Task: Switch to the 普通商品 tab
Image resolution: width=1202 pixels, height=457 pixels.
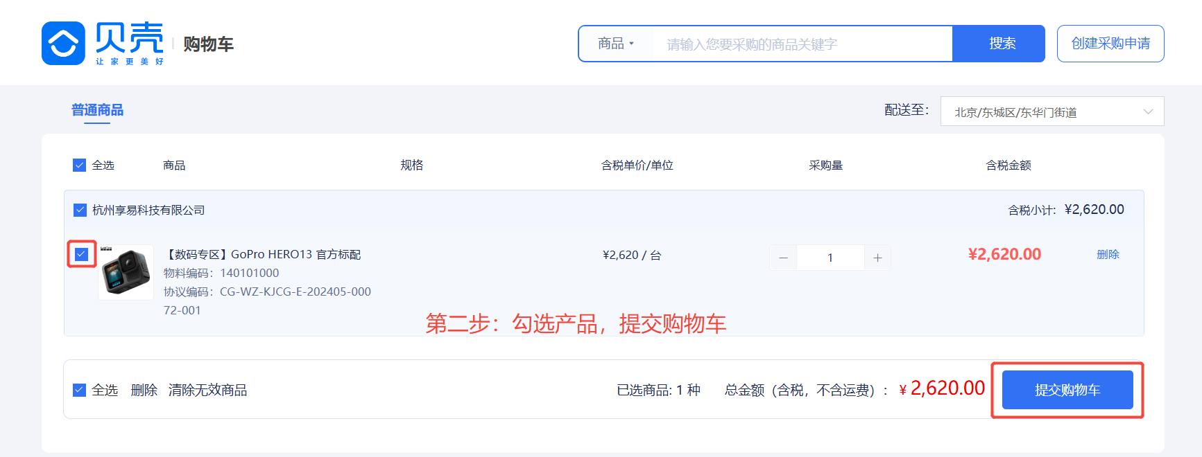Action: tap(97, 110)
